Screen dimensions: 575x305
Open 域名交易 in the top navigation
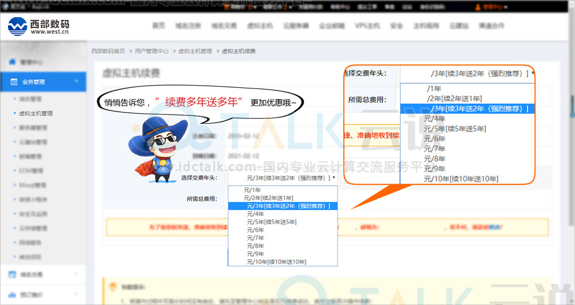(224, 26)
